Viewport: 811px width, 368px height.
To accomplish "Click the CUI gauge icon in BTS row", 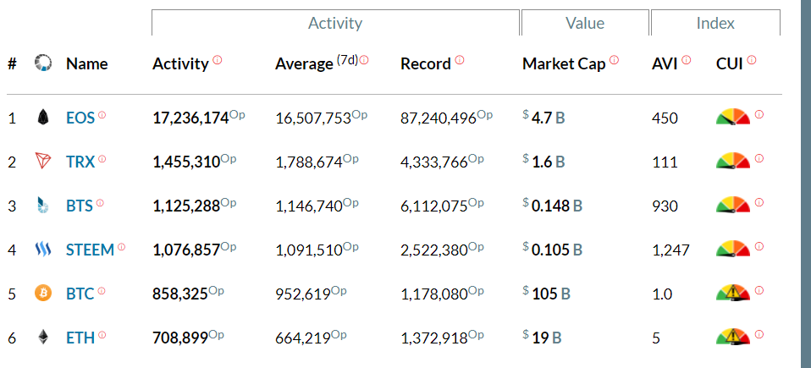I will tap(733, 205).
